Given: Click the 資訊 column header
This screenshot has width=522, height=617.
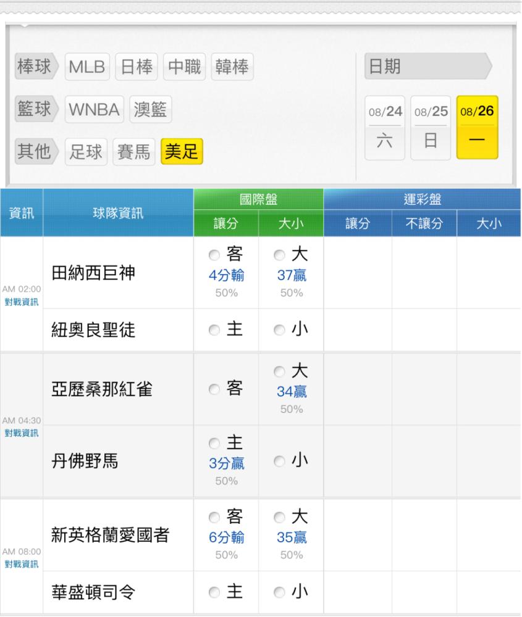Looking at the screenshot, I should coord(22,213).
